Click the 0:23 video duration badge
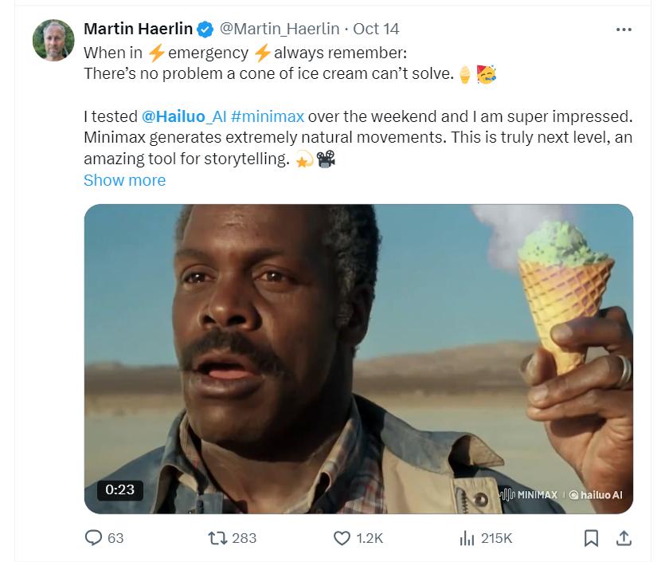669x562 pixels. pyautogui.click(x=119, y=489)
